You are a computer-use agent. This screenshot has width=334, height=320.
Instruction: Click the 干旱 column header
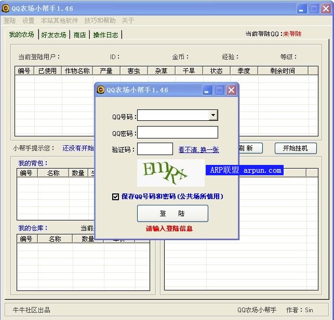(189, 71)
